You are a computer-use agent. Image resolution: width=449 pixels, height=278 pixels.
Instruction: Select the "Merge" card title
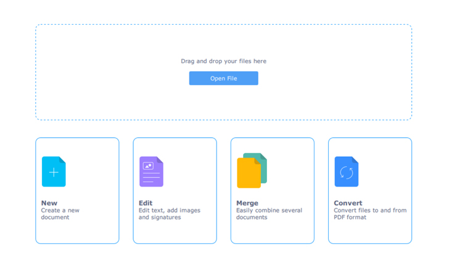coord(247,203)
